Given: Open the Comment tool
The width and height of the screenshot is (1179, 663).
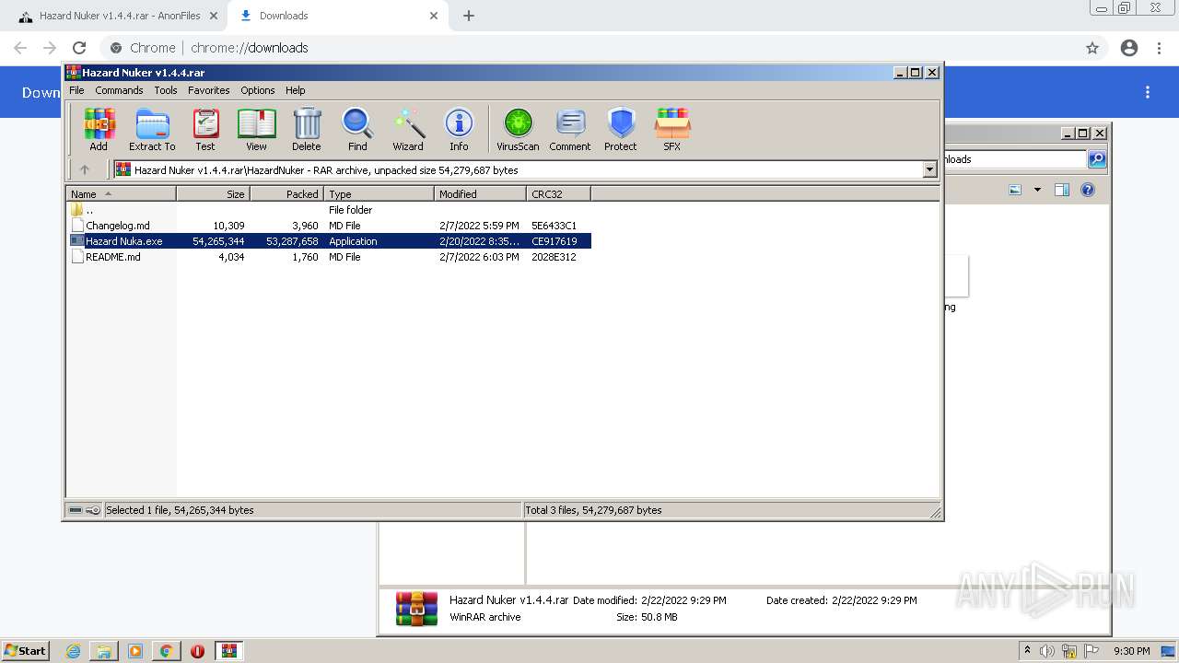Looking at the screenshot, I should (x=570, y=129).
